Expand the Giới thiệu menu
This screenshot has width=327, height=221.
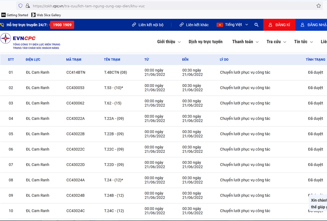click(169, 42)
